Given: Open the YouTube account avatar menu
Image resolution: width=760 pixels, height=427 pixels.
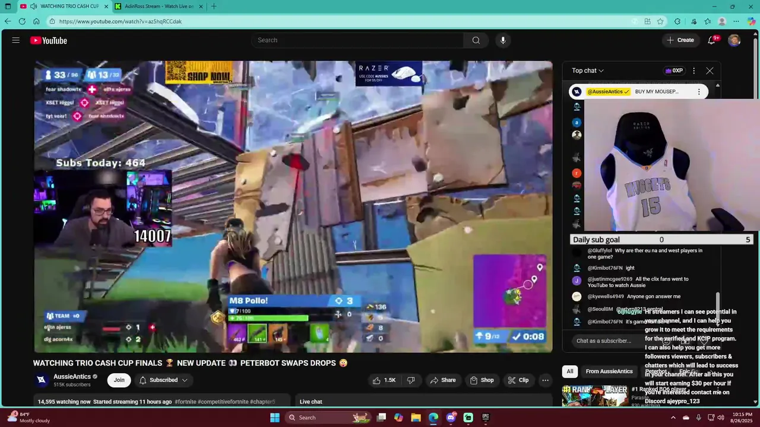Looking at the screenshot, I should point(734,40).
